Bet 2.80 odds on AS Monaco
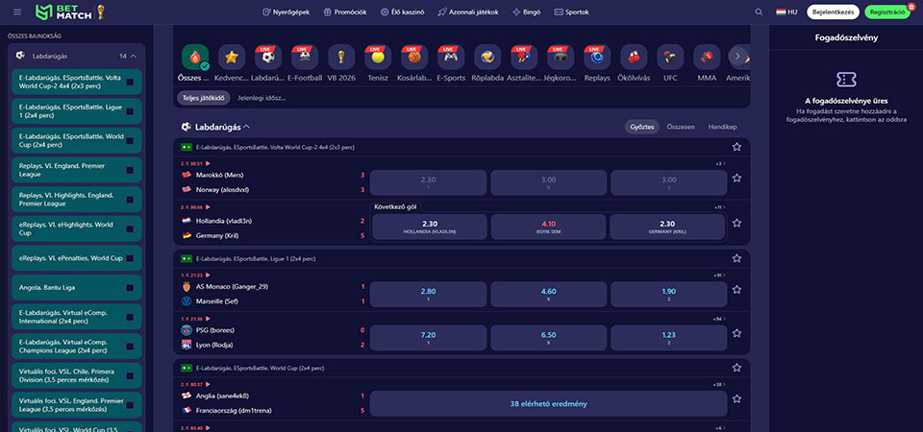 pyautogui.click(x=429, y=294)
